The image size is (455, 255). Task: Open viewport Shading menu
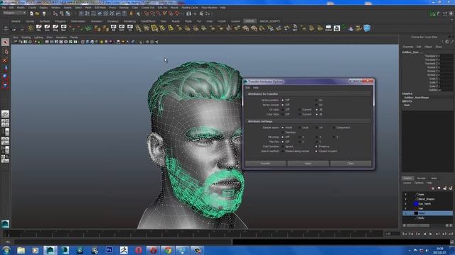26,38
